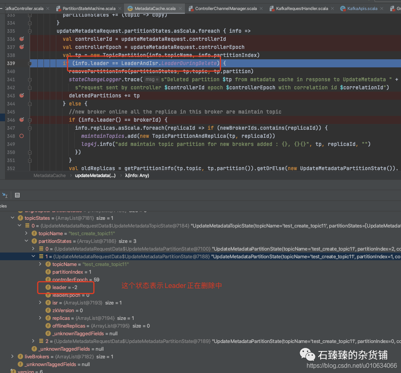Close the KafkaRequestHandler.scala tab
This screenshot has height=373, width=401.
(x=332, y=8)
